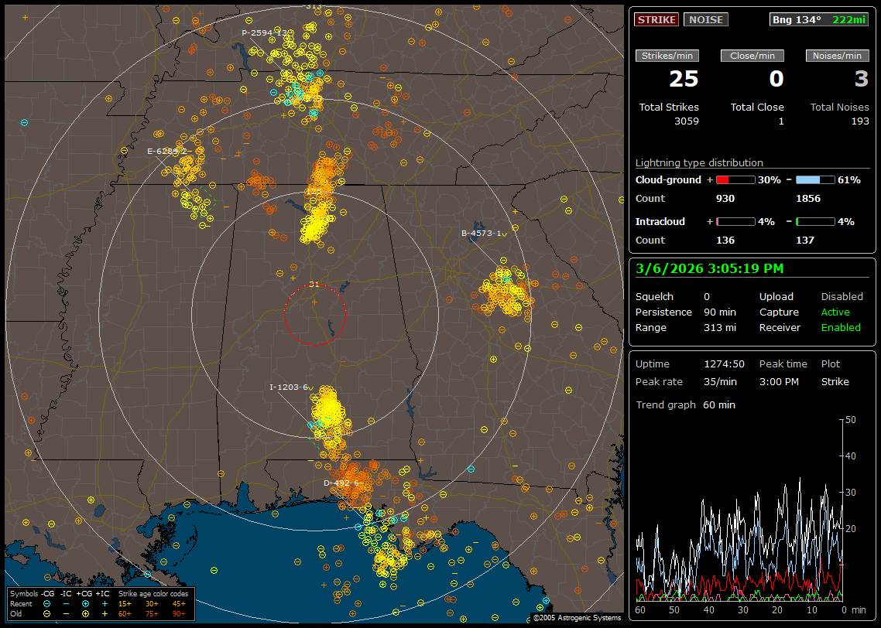
Task: Click the recent -IC cyan dash symbol
Action: [67, 603]
